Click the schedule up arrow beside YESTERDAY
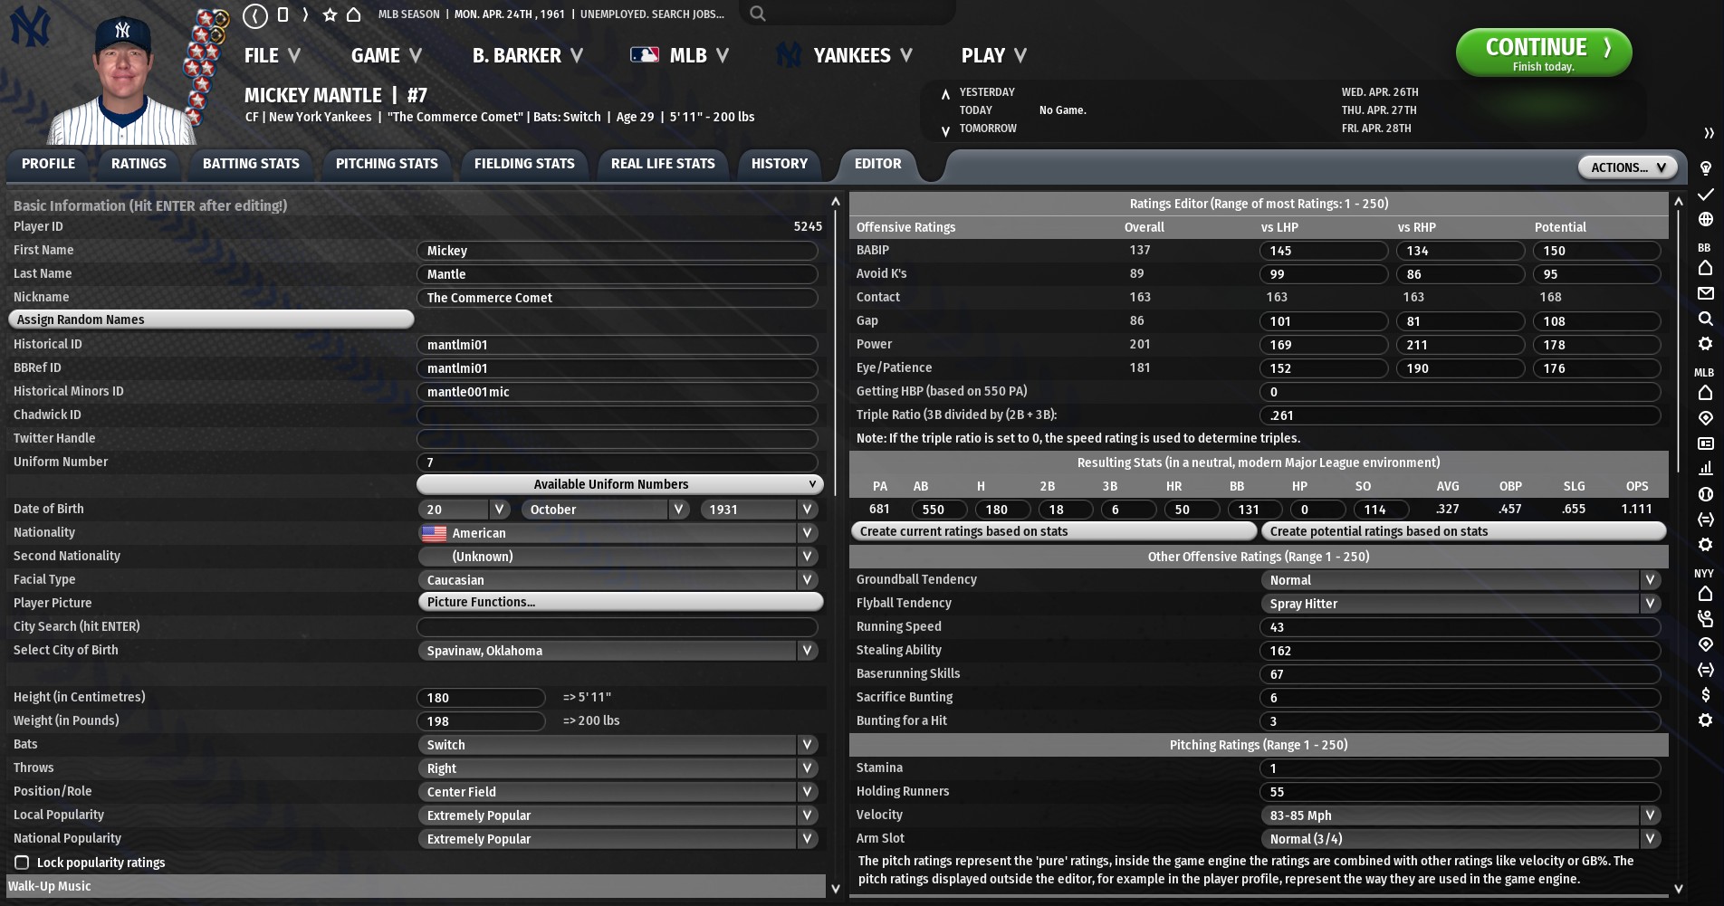 [x=945, y=93]
